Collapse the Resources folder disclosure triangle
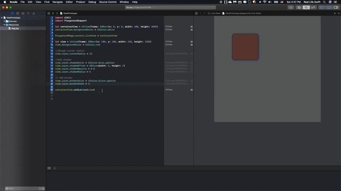 coord(4,25)
